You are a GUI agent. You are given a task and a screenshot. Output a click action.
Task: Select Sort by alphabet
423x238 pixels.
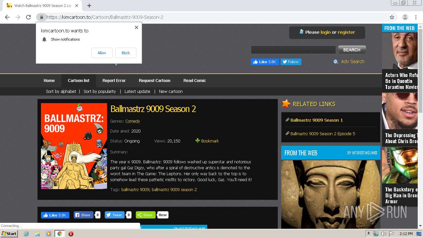point(61,91)
